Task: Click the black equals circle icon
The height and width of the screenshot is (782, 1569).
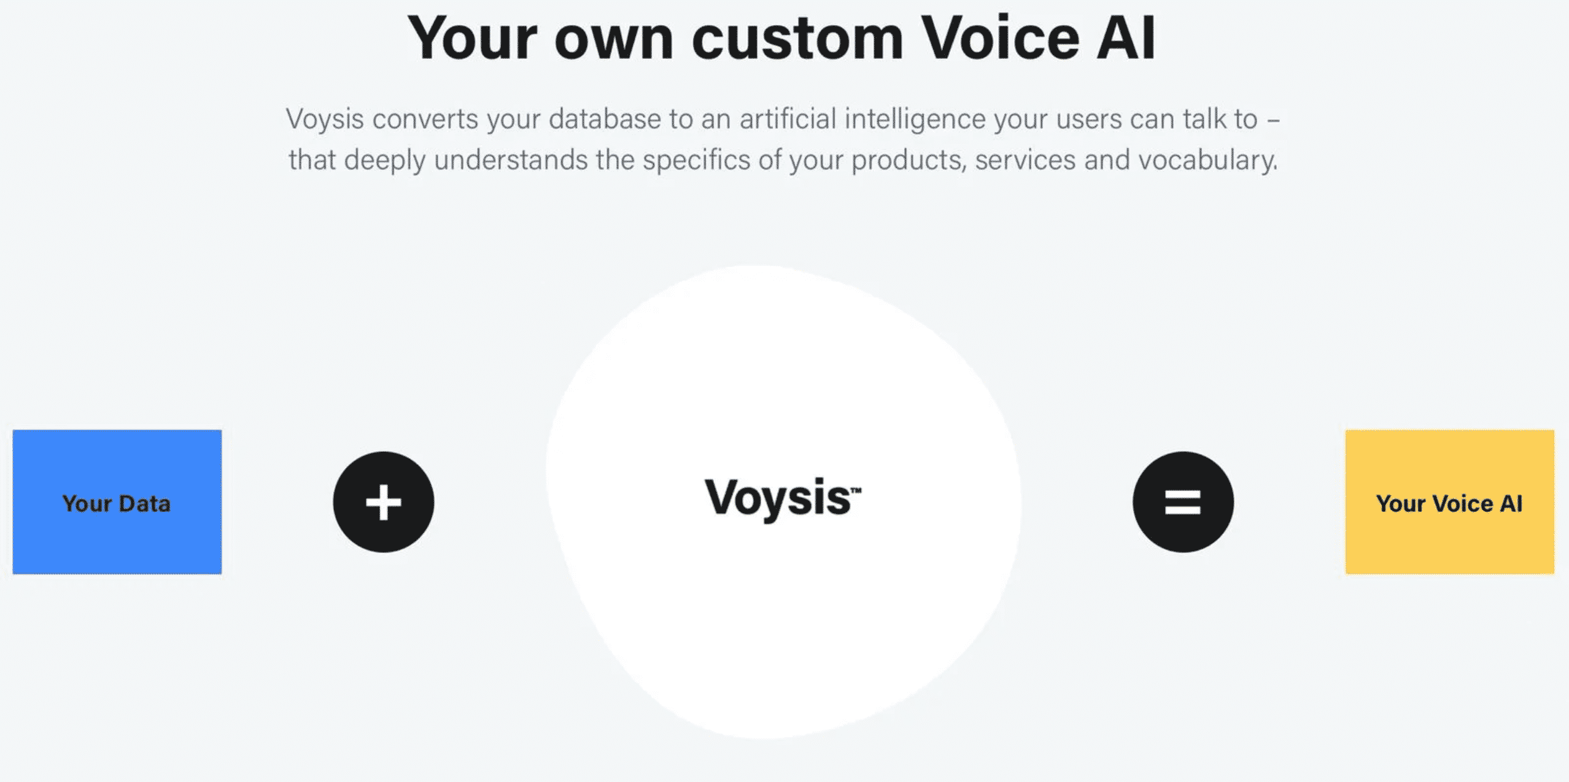Action: pyautogui.click(x=1183, y=502)
